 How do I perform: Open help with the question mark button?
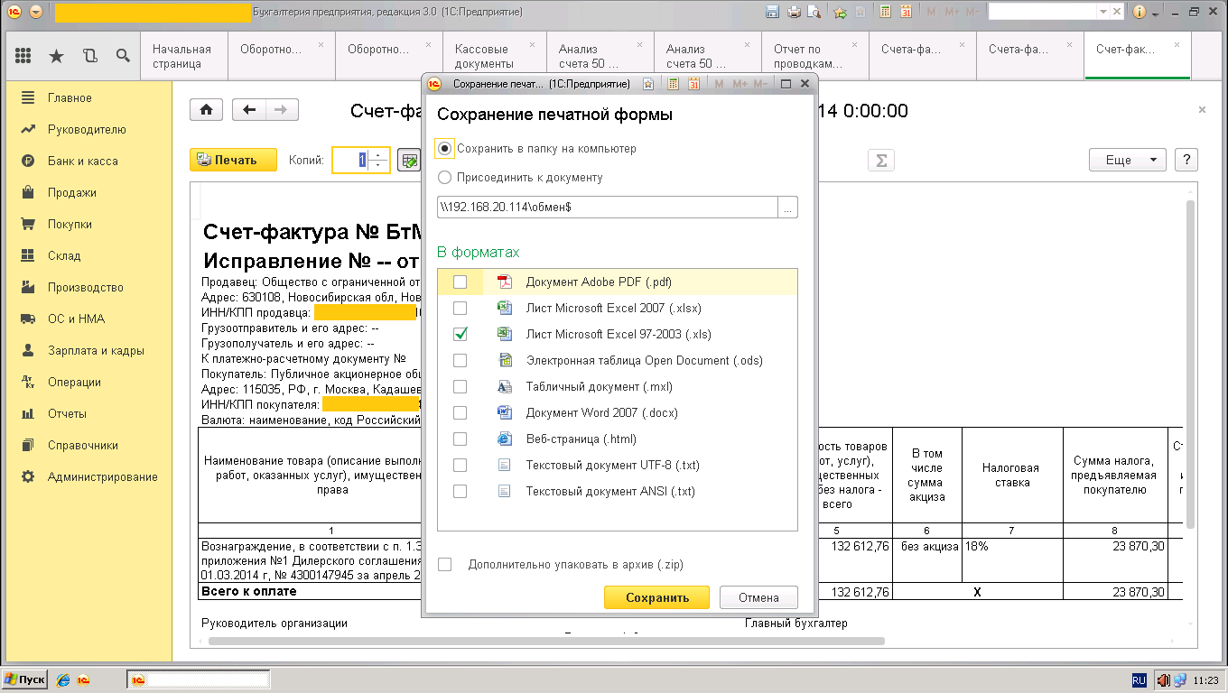tap(1186, 160)
